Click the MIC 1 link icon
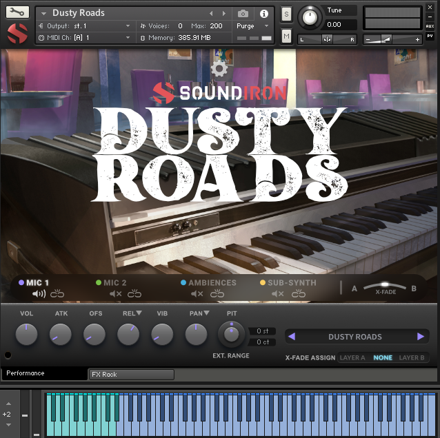This screenshot has width=440, height=438. (x=57, y=293)
